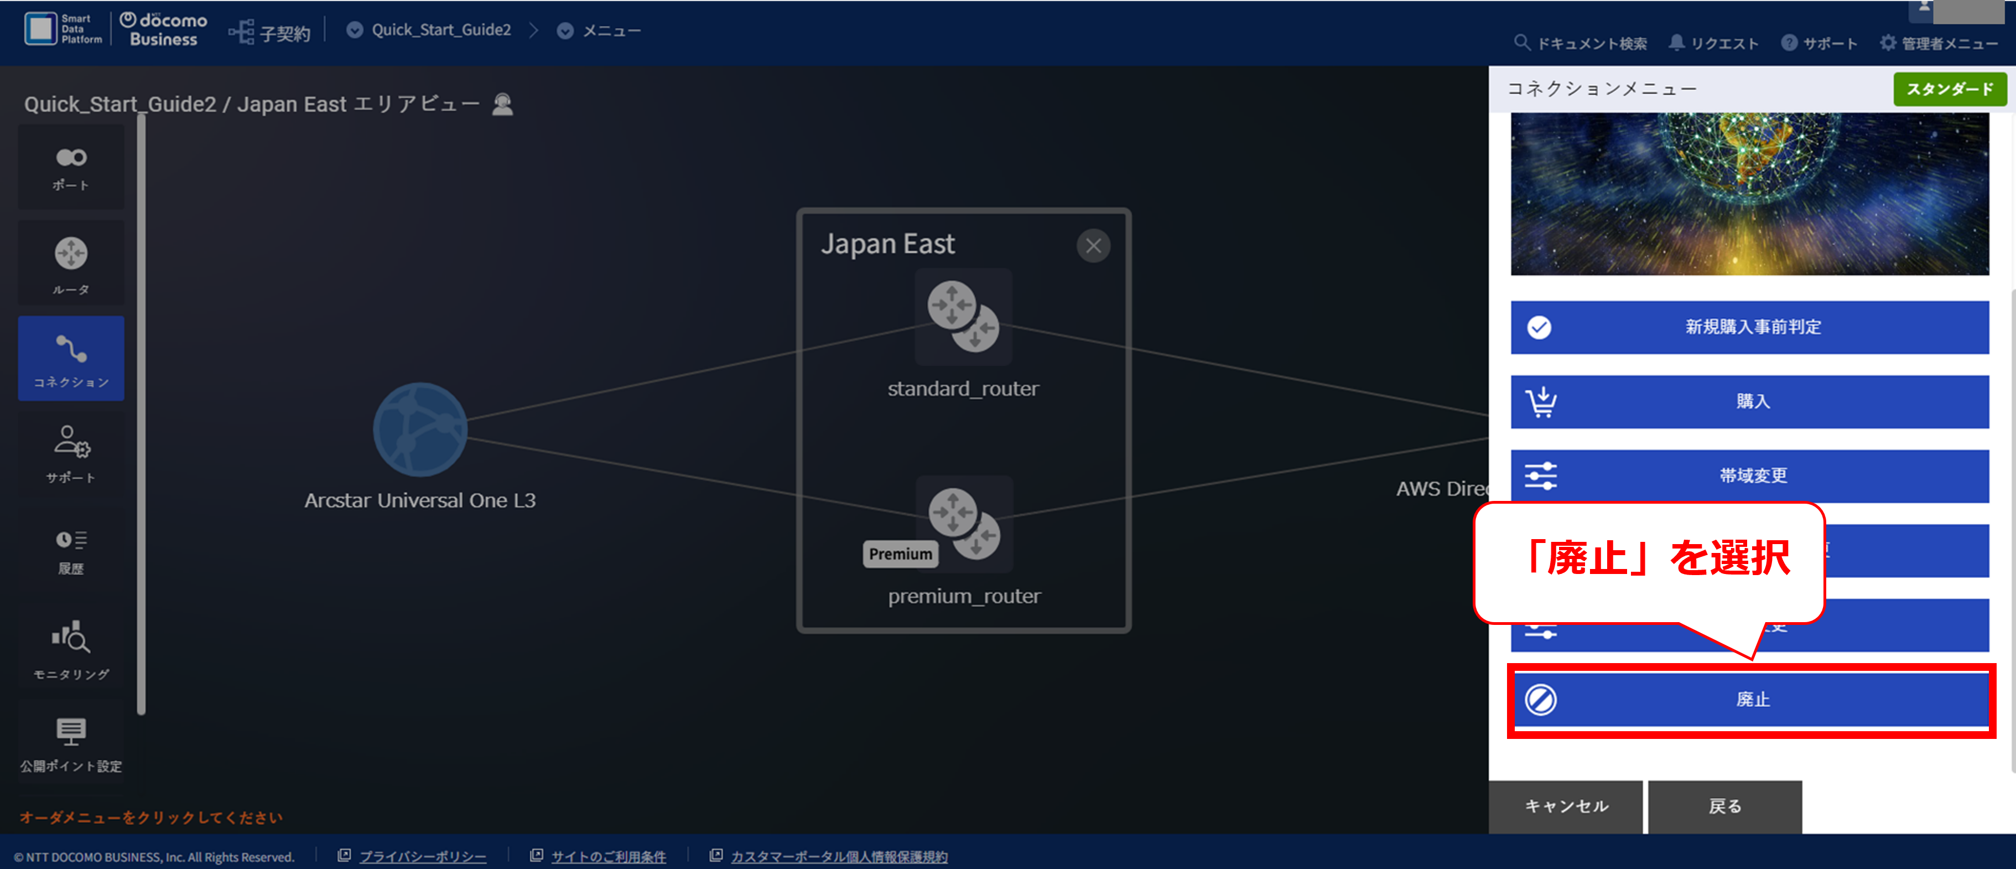Screen dimensions: 2016x869
Task: Open the リクエスト notifications menu
Action: pos(1713,43)
